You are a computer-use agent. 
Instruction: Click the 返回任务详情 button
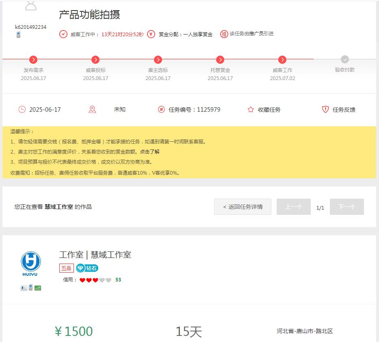[243, 207]
